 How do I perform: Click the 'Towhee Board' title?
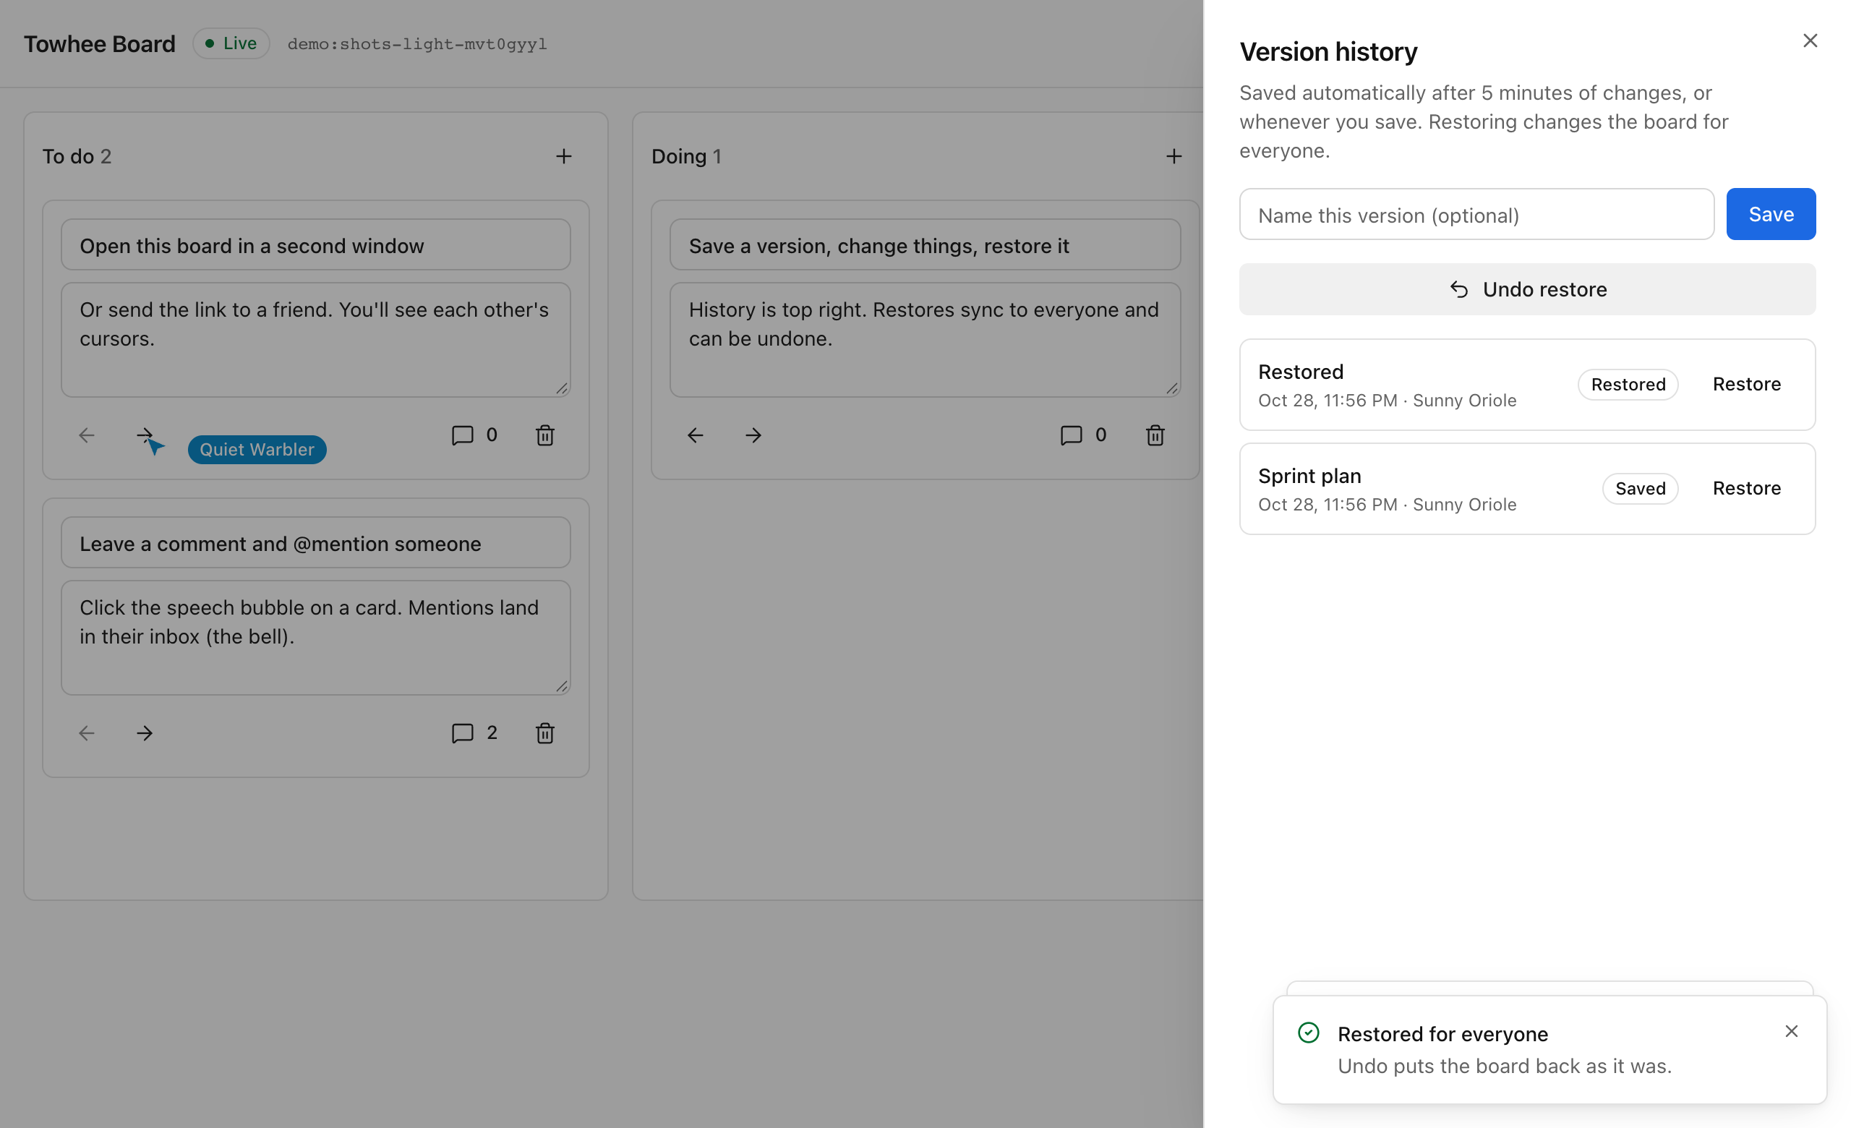99,43
